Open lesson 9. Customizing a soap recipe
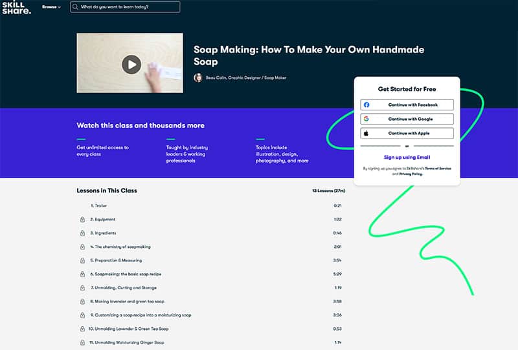518x350 pixels. coord(141,315)
